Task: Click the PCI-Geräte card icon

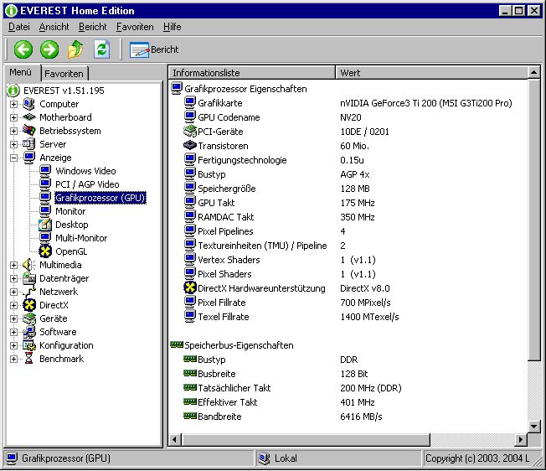Action: [x=190, y=132]
